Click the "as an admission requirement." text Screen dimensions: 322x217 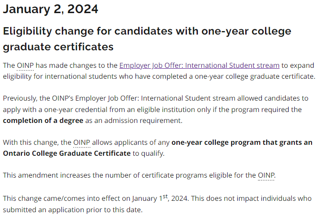click(134, 121)
